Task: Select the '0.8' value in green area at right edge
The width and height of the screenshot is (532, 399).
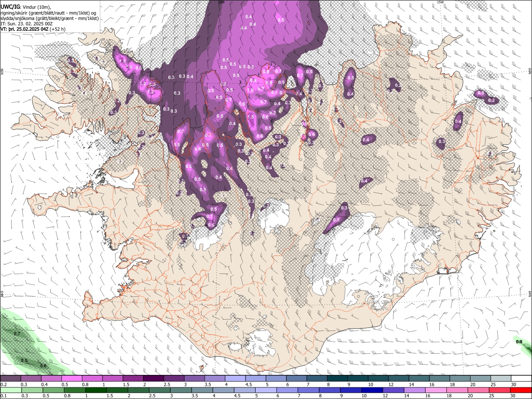Action: pyautogui.click(x=519, y=342)
